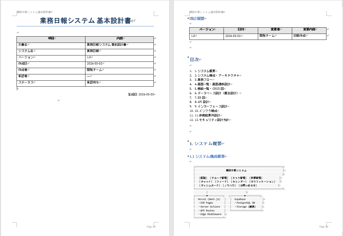The height and width of the screenshot is (236, 343).
Task: Click the 生成日: 2026-03-03 text
Action: [x=141, y=94]
